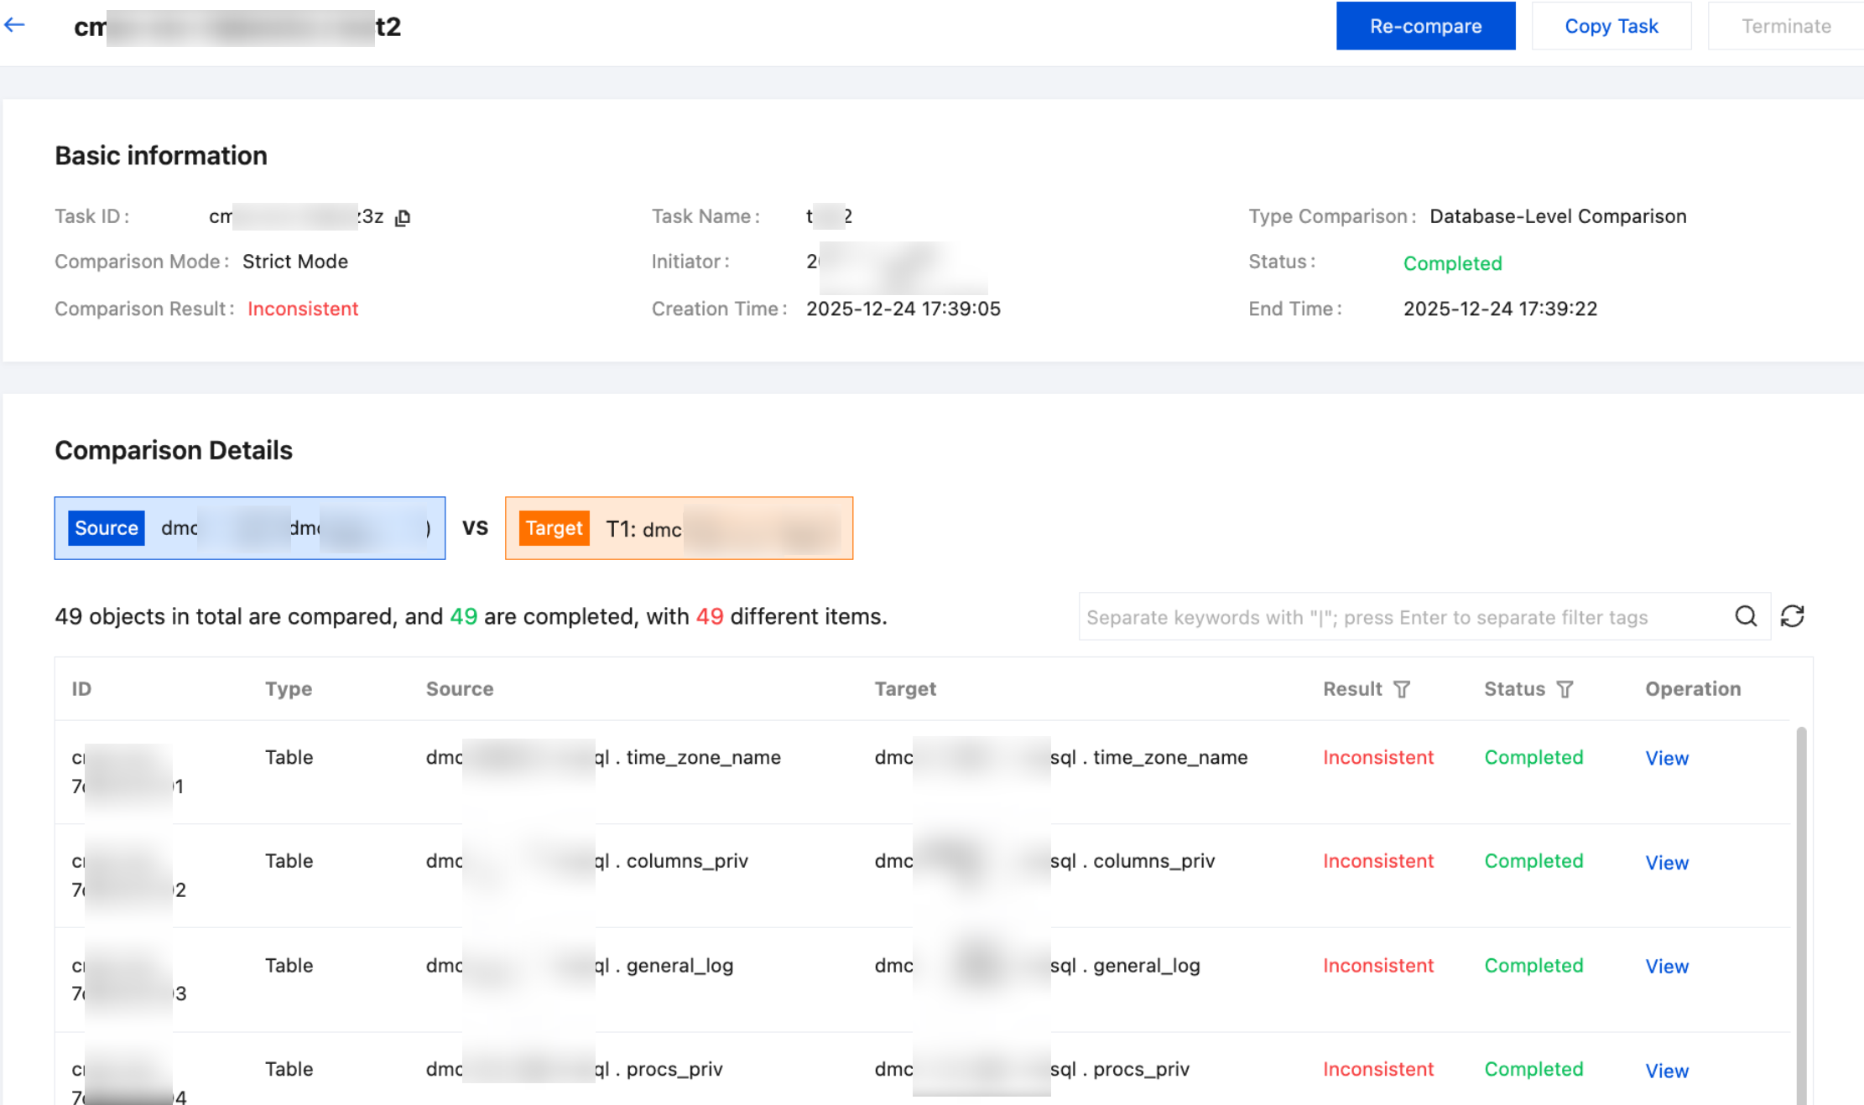This screenshot has height=1105, width=1864.
Task: Click the search magnifier icon
Action: coord(1746,616)
